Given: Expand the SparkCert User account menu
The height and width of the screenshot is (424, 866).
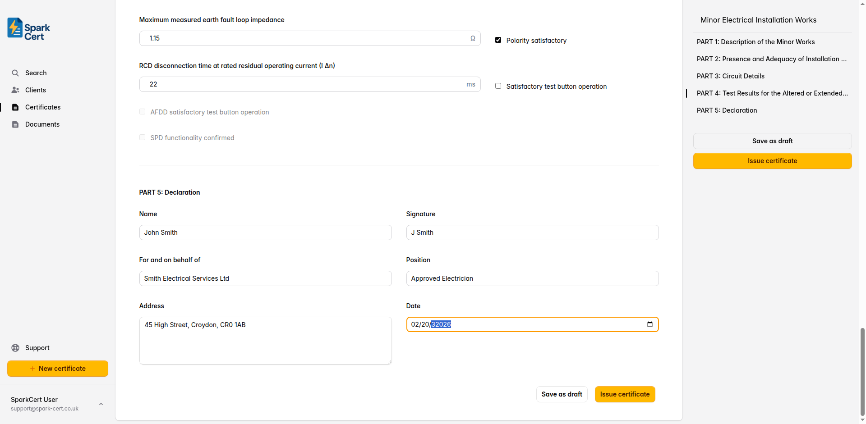Looking at the screenshot, I should pos(101,404).
